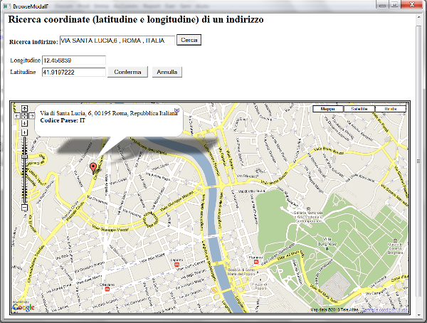The height and width of the screenshot is (323, 427).
Task: Pan the map up with the arrow
Action: point(24,109)
